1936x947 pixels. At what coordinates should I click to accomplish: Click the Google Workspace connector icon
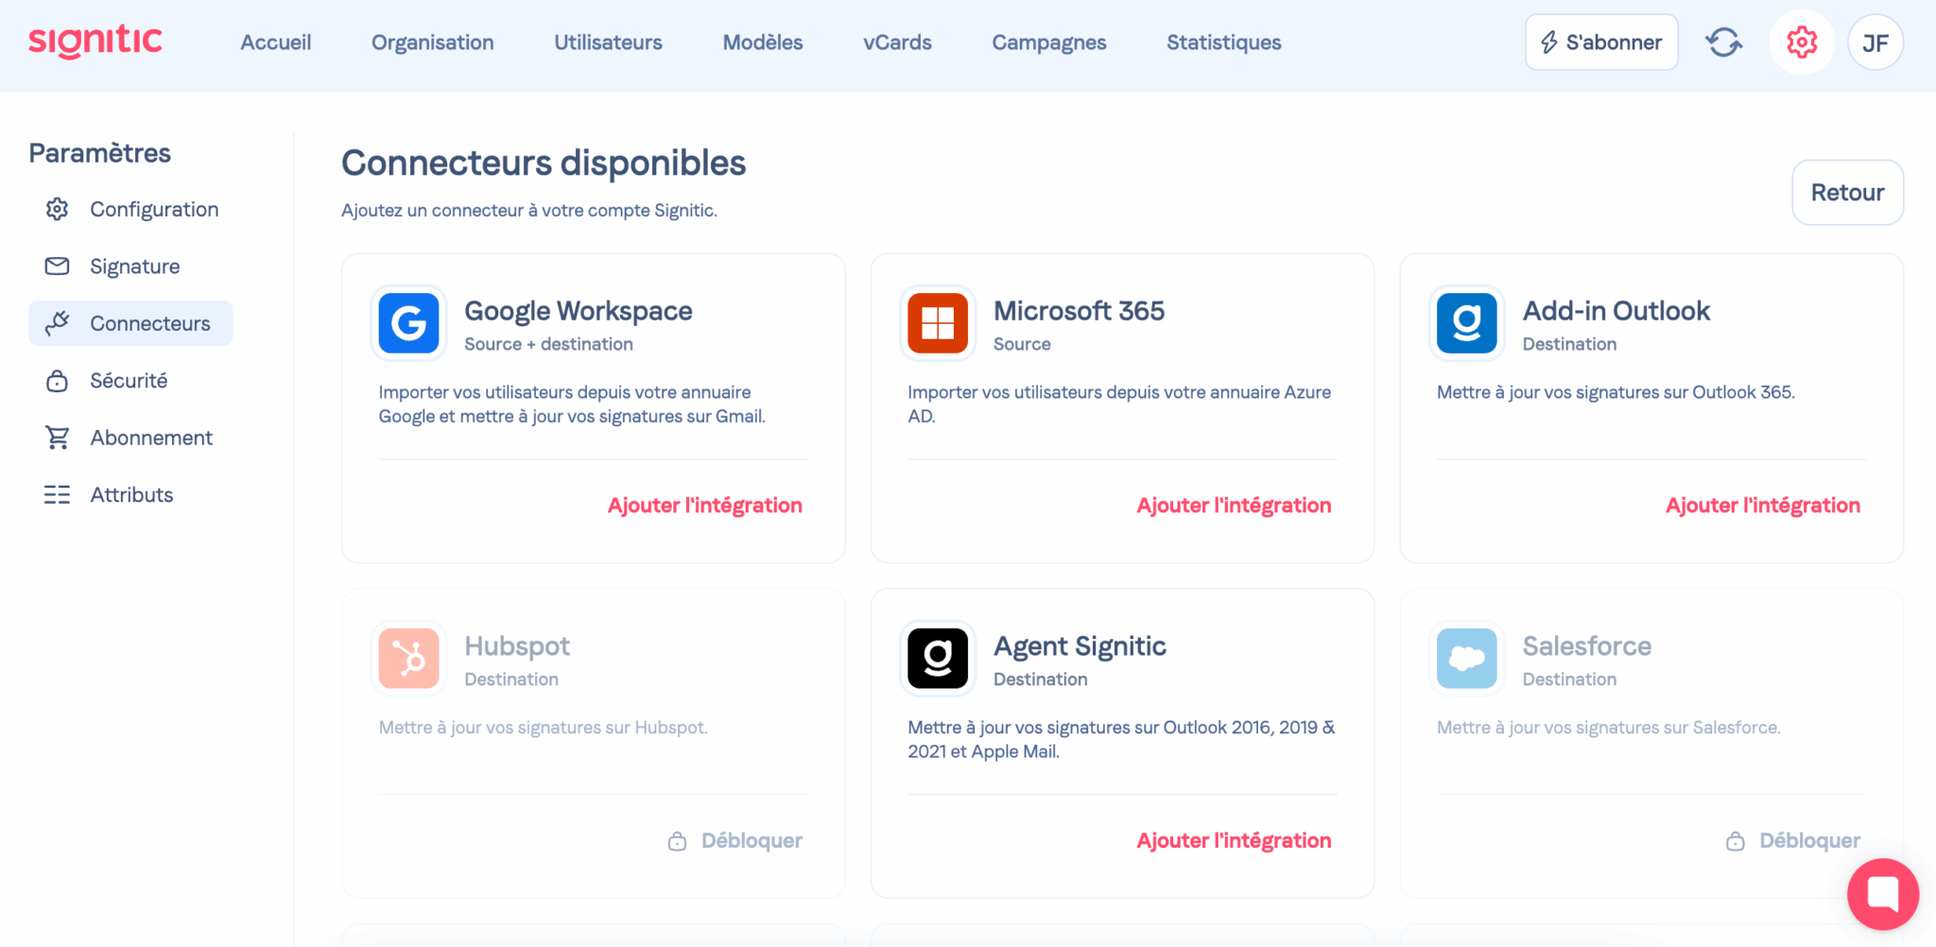(x=408, y=323)
